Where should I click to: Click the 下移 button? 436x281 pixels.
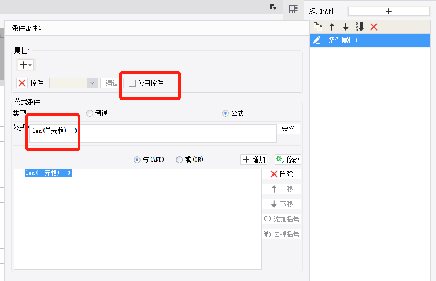coord(282,204)
